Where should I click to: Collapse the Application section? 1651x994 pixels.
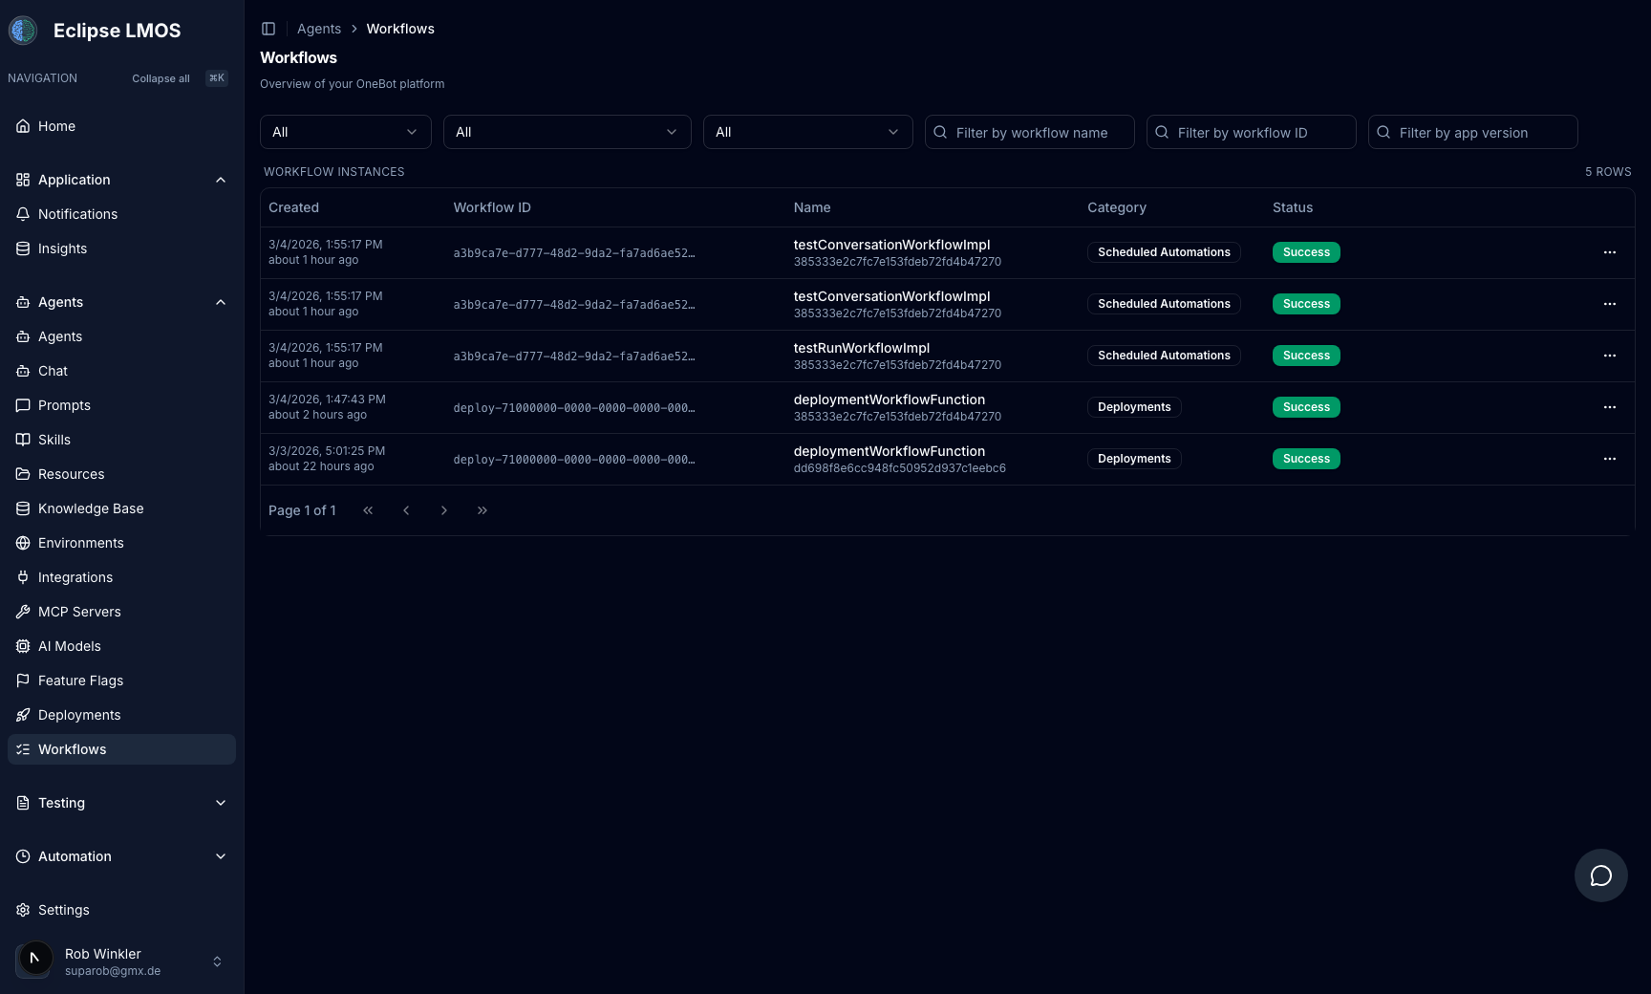point(121,180)
